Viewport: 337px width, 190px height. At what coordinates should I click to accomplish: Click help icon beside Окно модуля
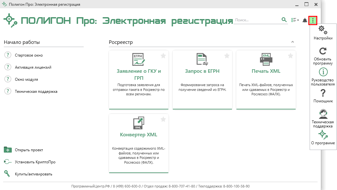[x=8, y=79]
